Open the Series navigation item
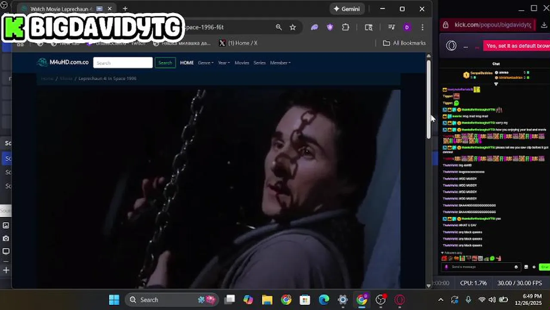550x310 pixels. 260,63
